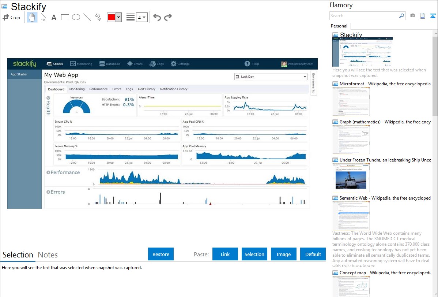Pick the ellipse shape tool
This screenshot has height=297, width=438.
(x=76, y=17)
